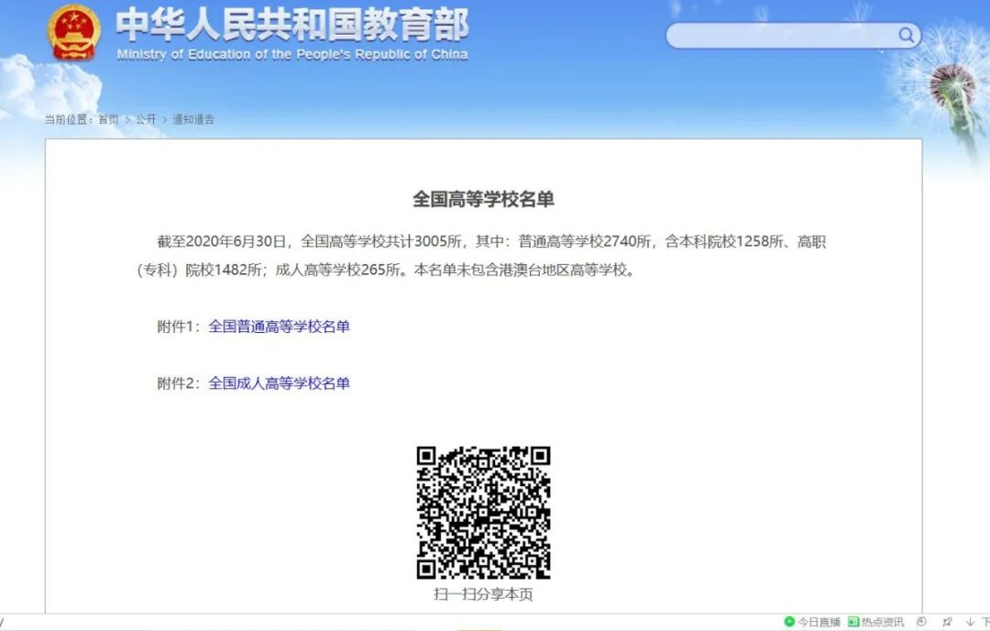This screenshot has width=990, height=631.
Task: Click the download arrow in the status bar
Action: pyautogui.click(x=970, y=622)
